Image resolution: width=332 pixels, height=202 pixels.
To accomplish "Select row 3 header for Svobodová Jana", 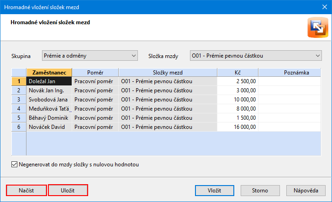I will tap(19, 100).
